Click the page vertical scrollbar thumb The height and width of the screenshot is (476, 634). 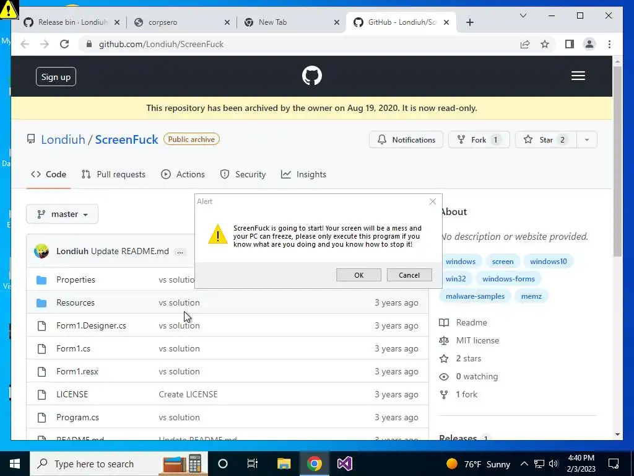617,161
